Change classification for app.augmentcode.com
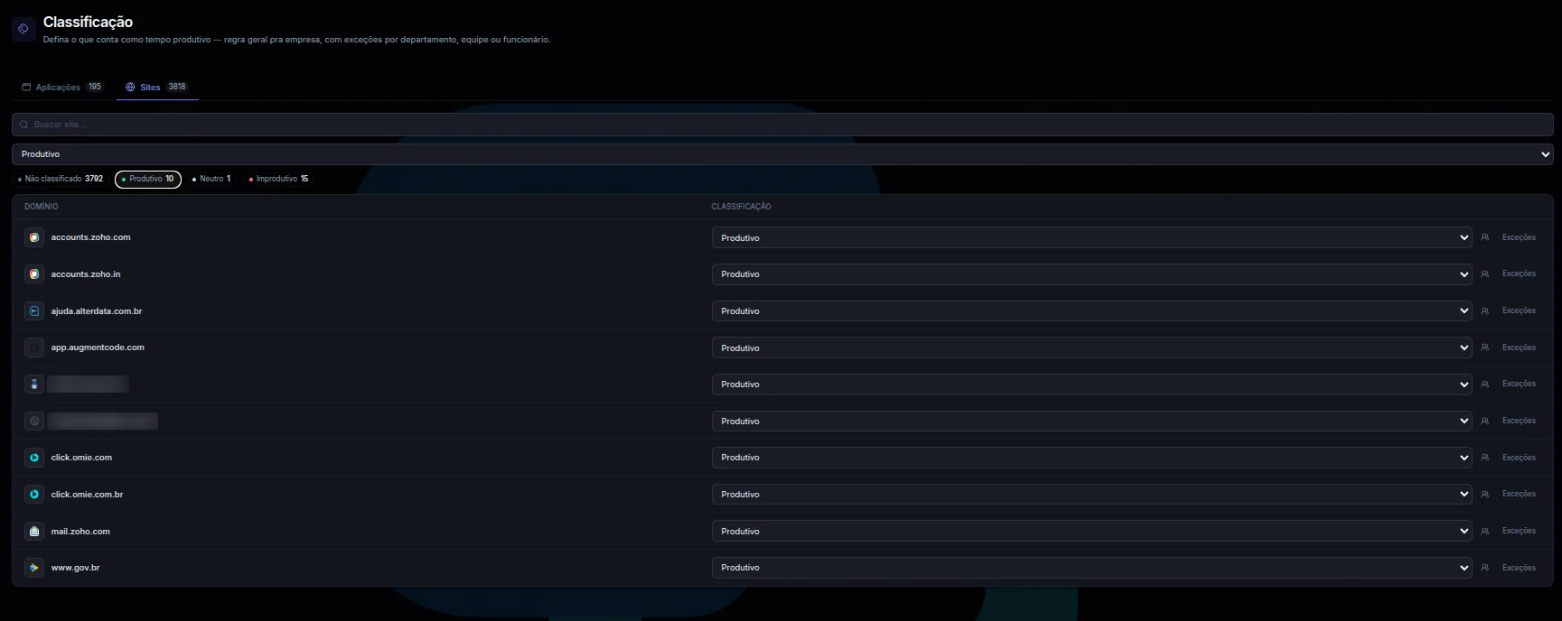Screen dimensions: 1562x621 (x=1092, y=348)
